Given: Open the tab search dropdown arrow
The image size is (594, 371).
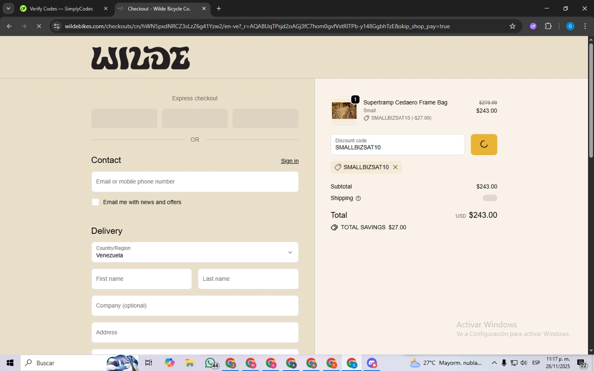Looking at the screenshot, I should [x=8, y=8].
